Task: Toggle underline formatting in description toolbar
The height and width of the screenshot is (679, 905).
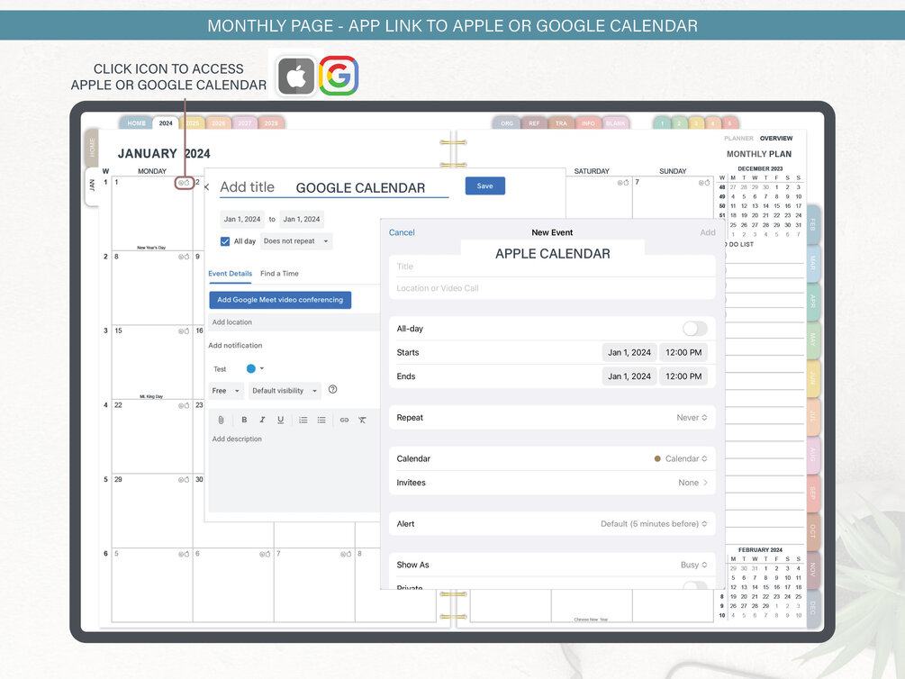Action: [x=280, y=420]
